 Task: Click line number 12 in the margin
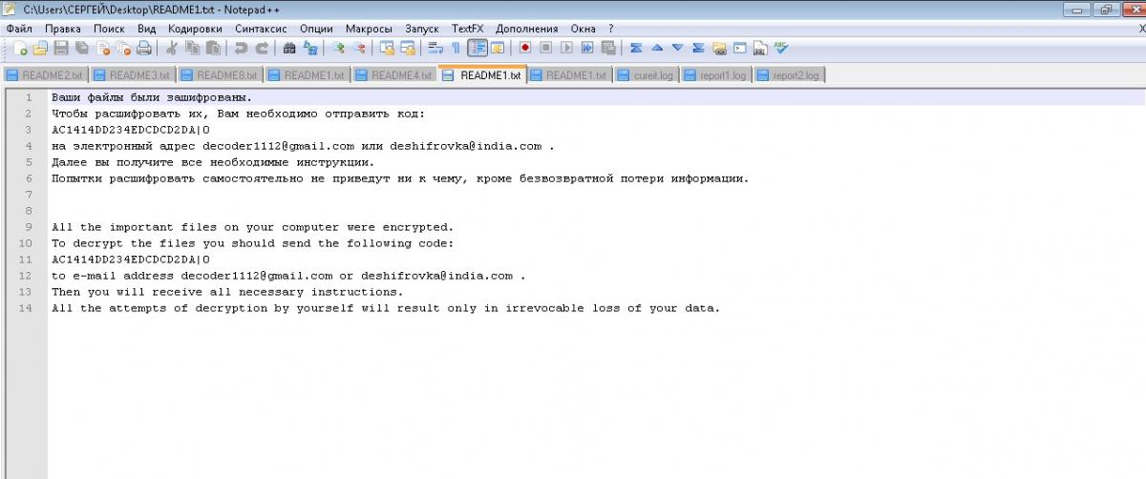coord(26,276)
